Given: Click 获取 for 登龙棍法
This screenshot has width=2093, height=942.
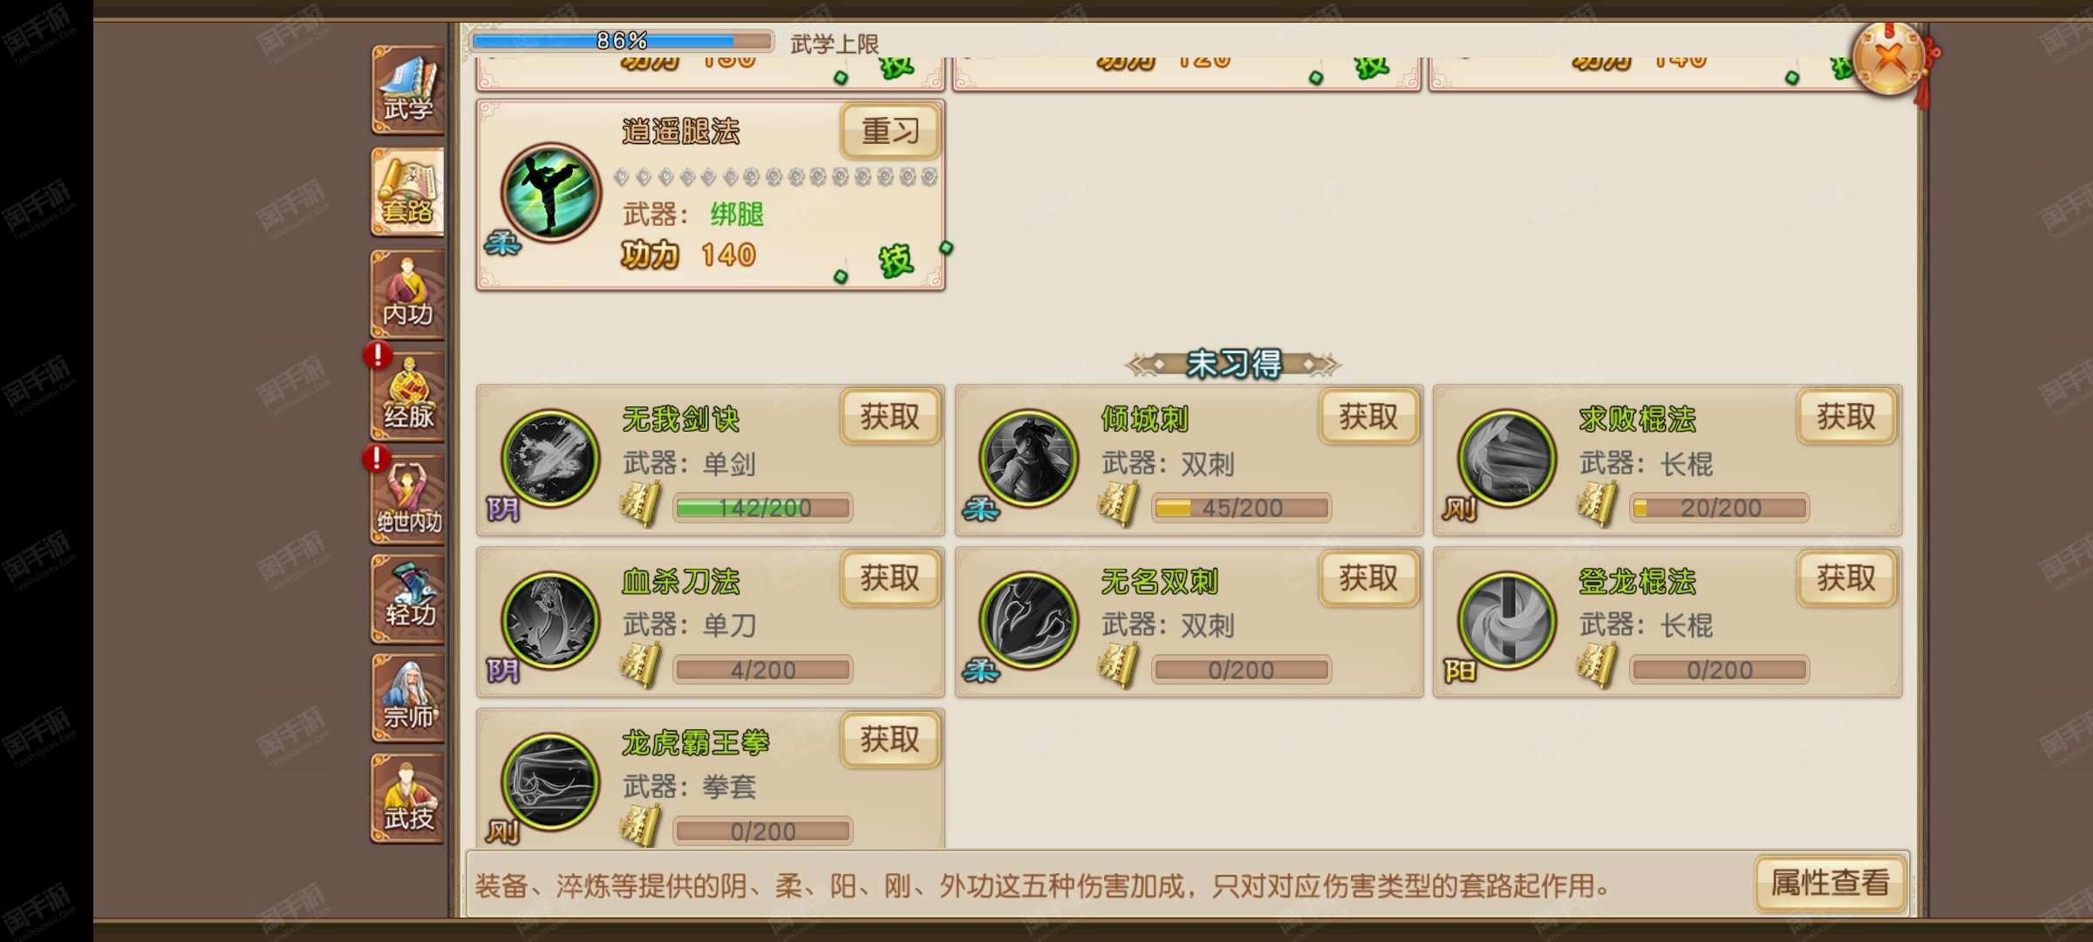Looking at the screenshot, I should [1846, 578].
